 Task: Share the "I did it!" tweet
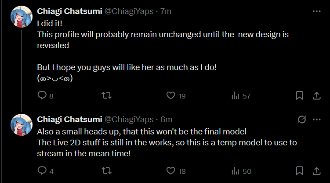pos(316,95)
